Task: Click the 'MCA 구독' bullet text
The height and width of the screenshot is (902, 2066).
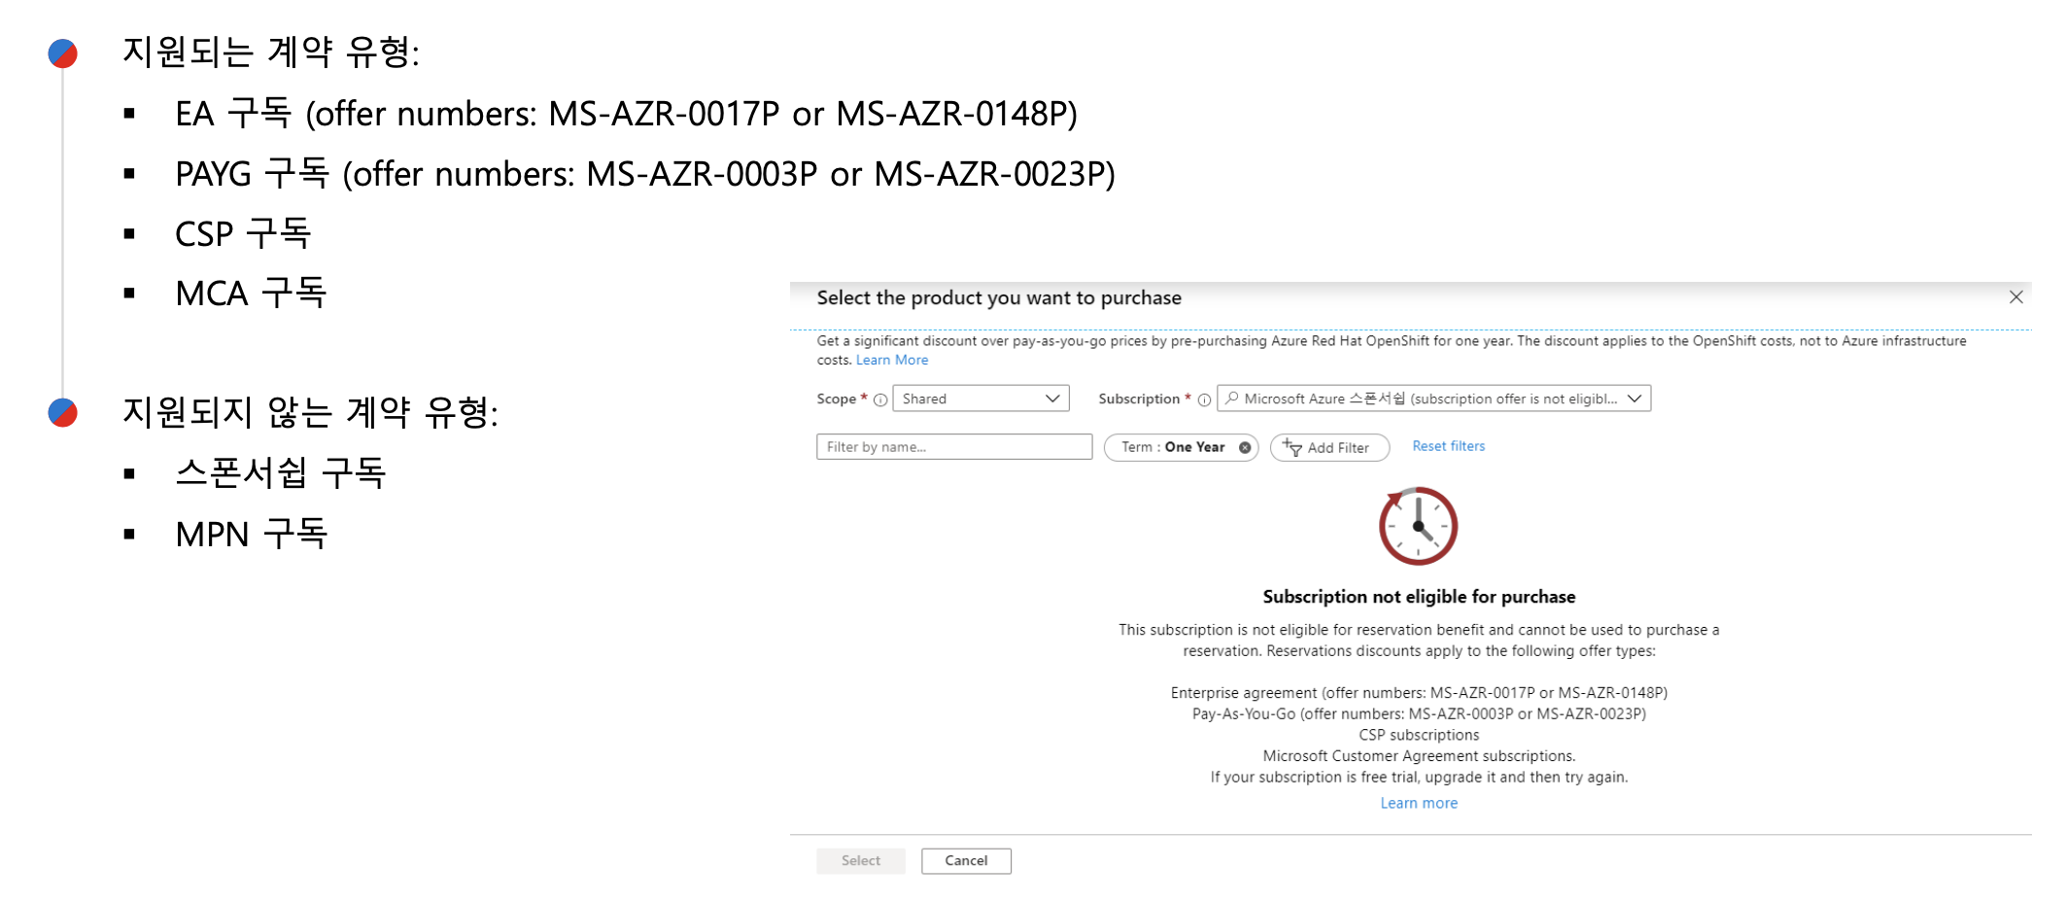Action: point(251,294)
